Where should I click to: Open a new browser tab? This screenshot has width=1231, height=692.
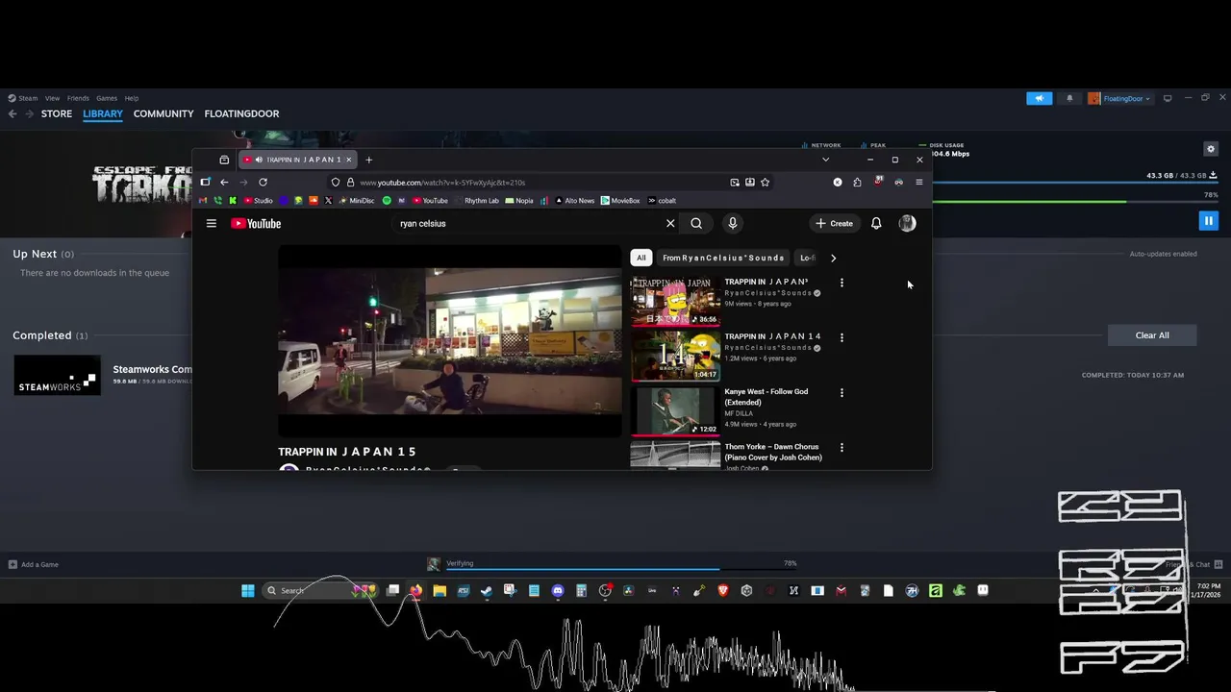point(368,160)
